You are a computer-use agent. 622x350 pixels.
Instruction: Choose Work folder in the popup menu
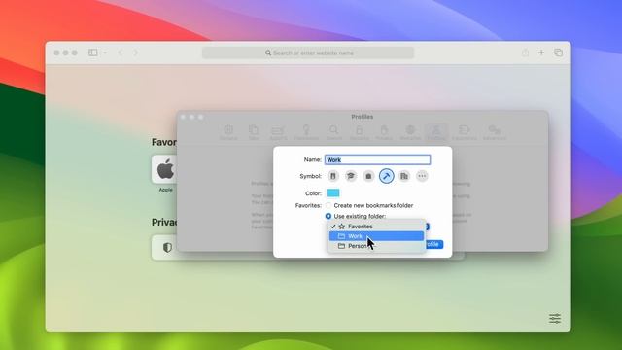coord(376,236)
